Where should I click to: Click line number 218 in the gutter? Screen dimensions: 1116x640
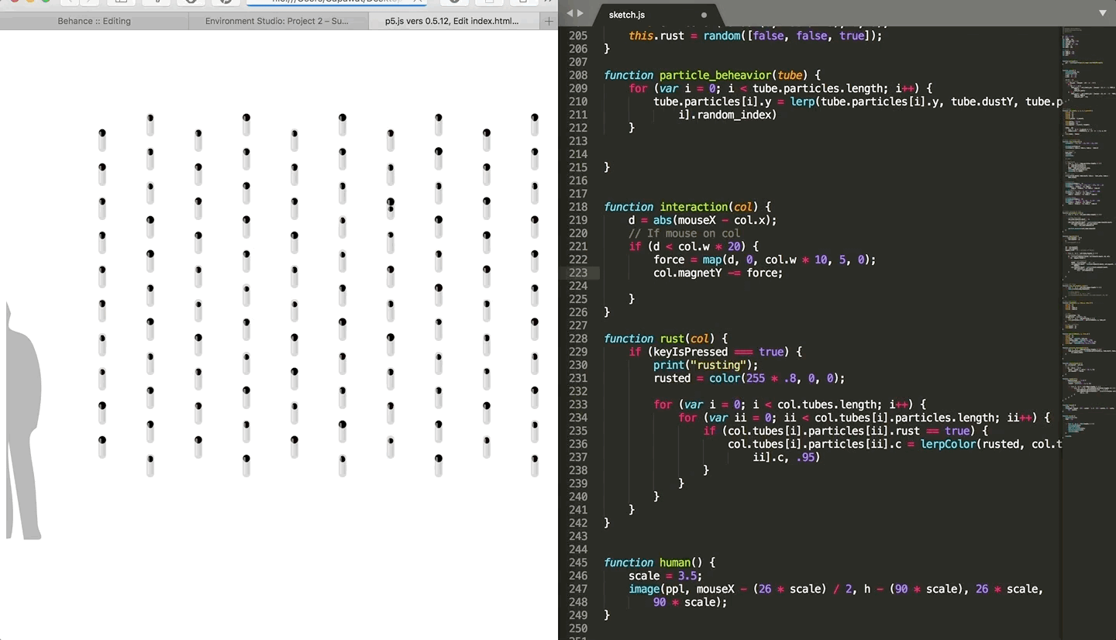[x=577, y=207]
